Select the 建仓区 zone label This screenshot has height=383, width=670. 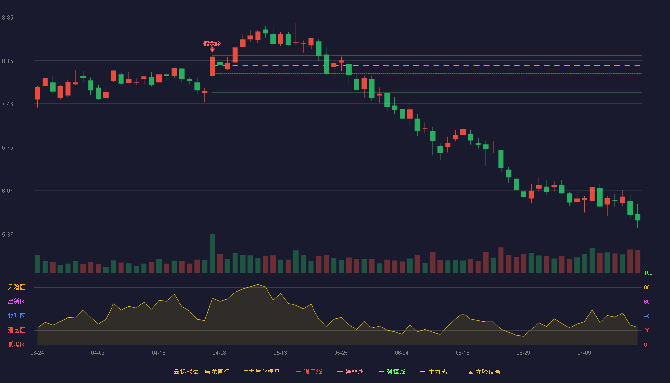[x=16, y=330]
